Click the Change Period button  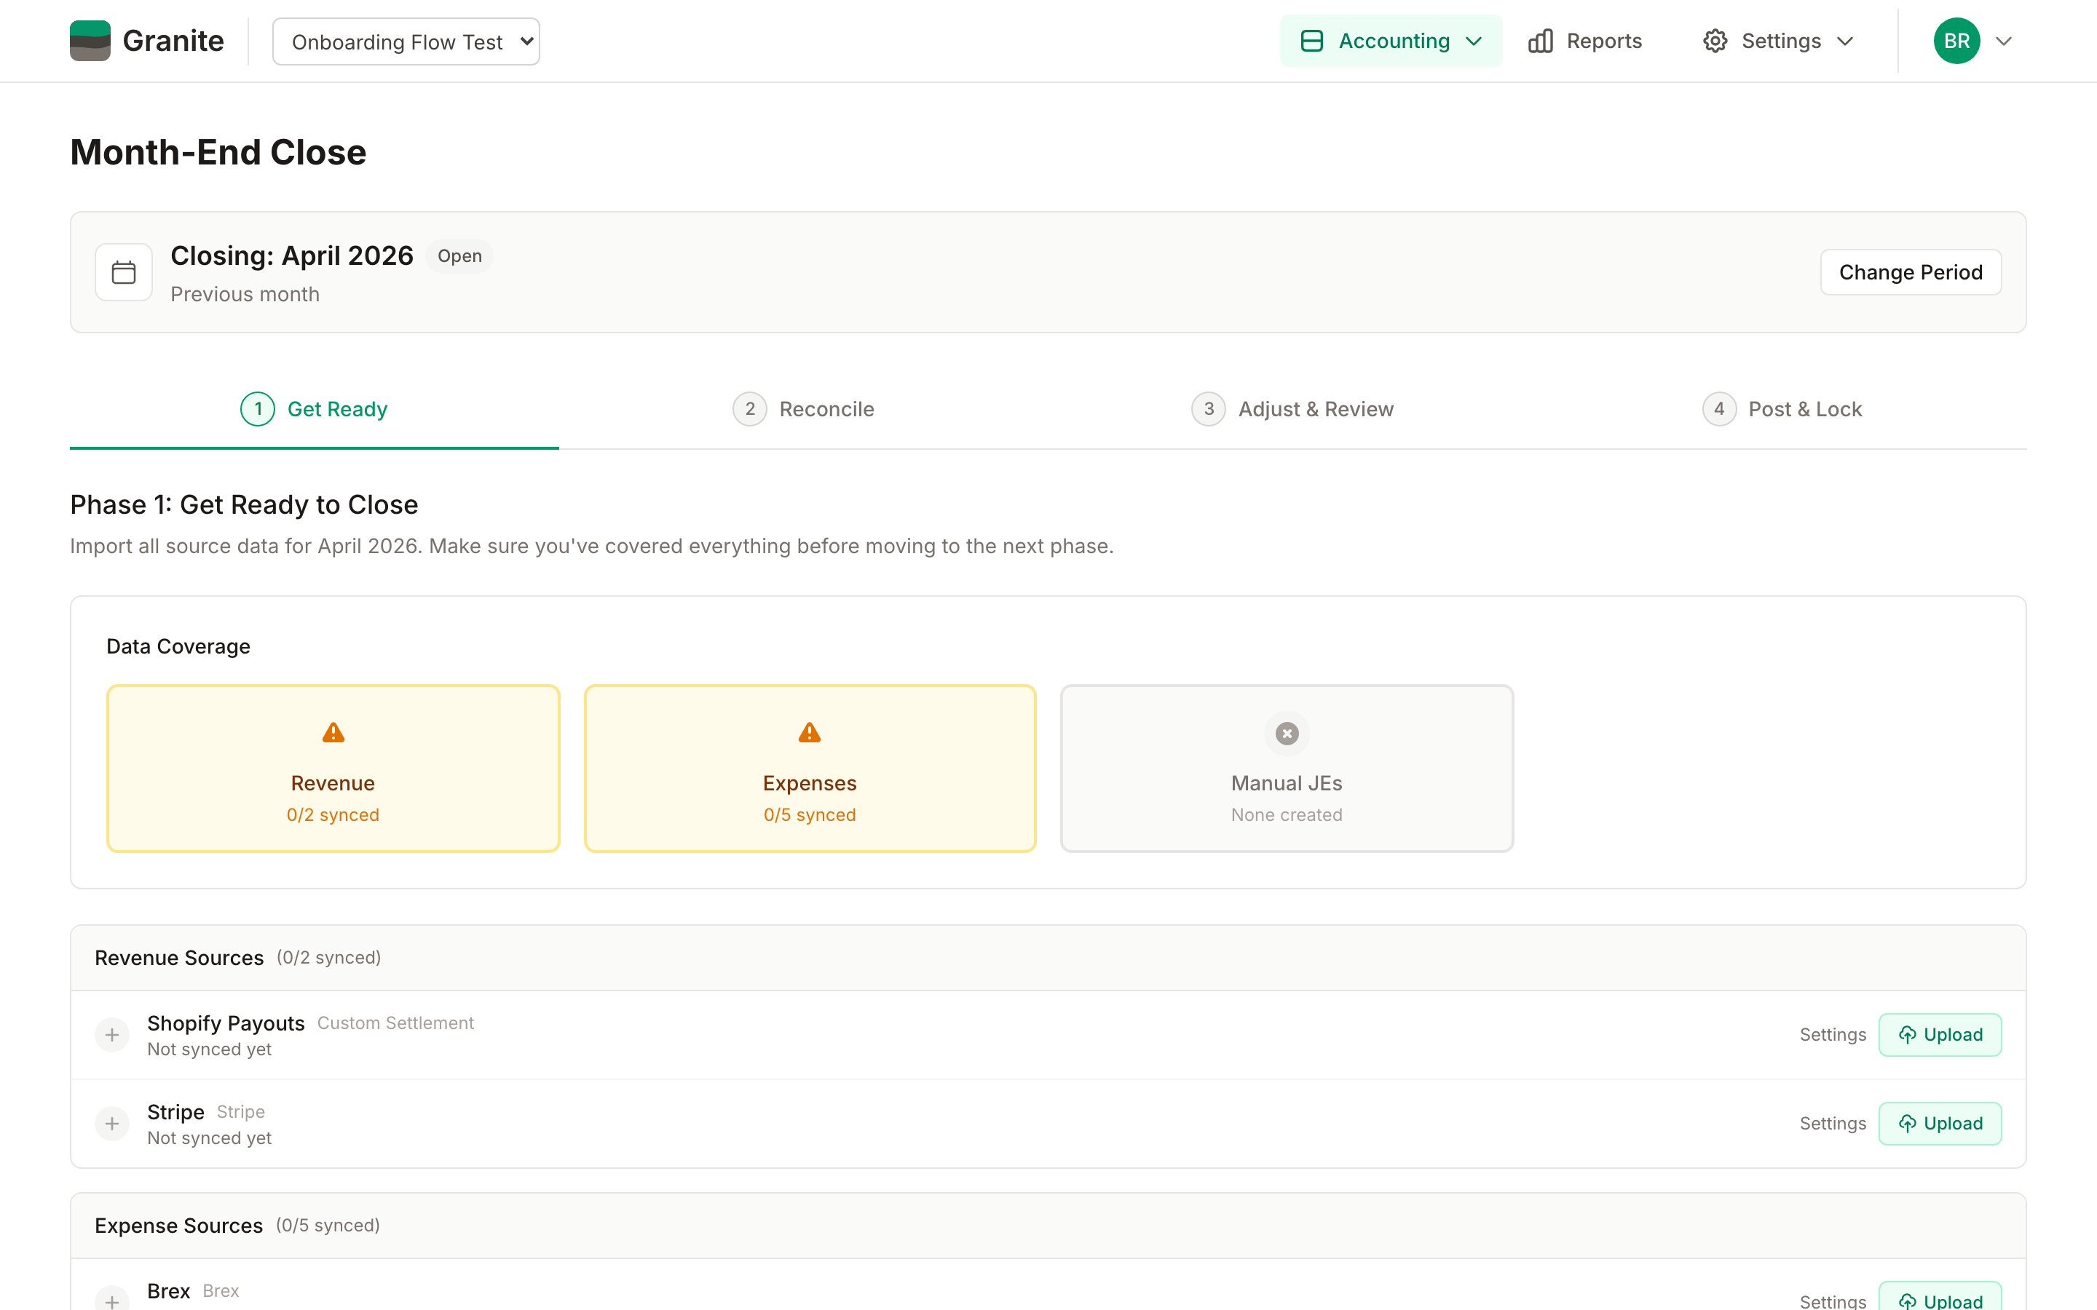pyautogui.click(x=1911, y=272)
